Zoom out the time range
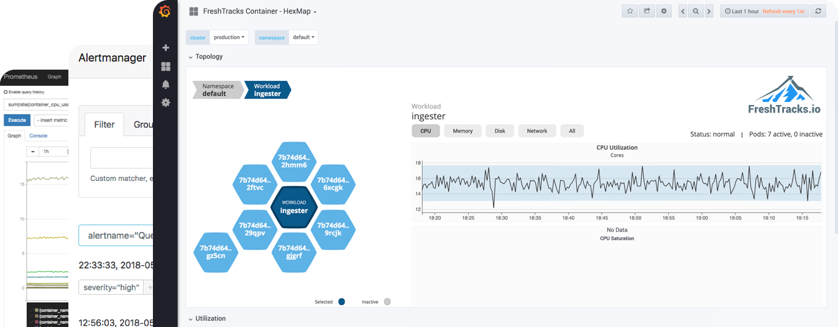Image resolution: width=838 pixels, height=327 pixels. point(696,11)
